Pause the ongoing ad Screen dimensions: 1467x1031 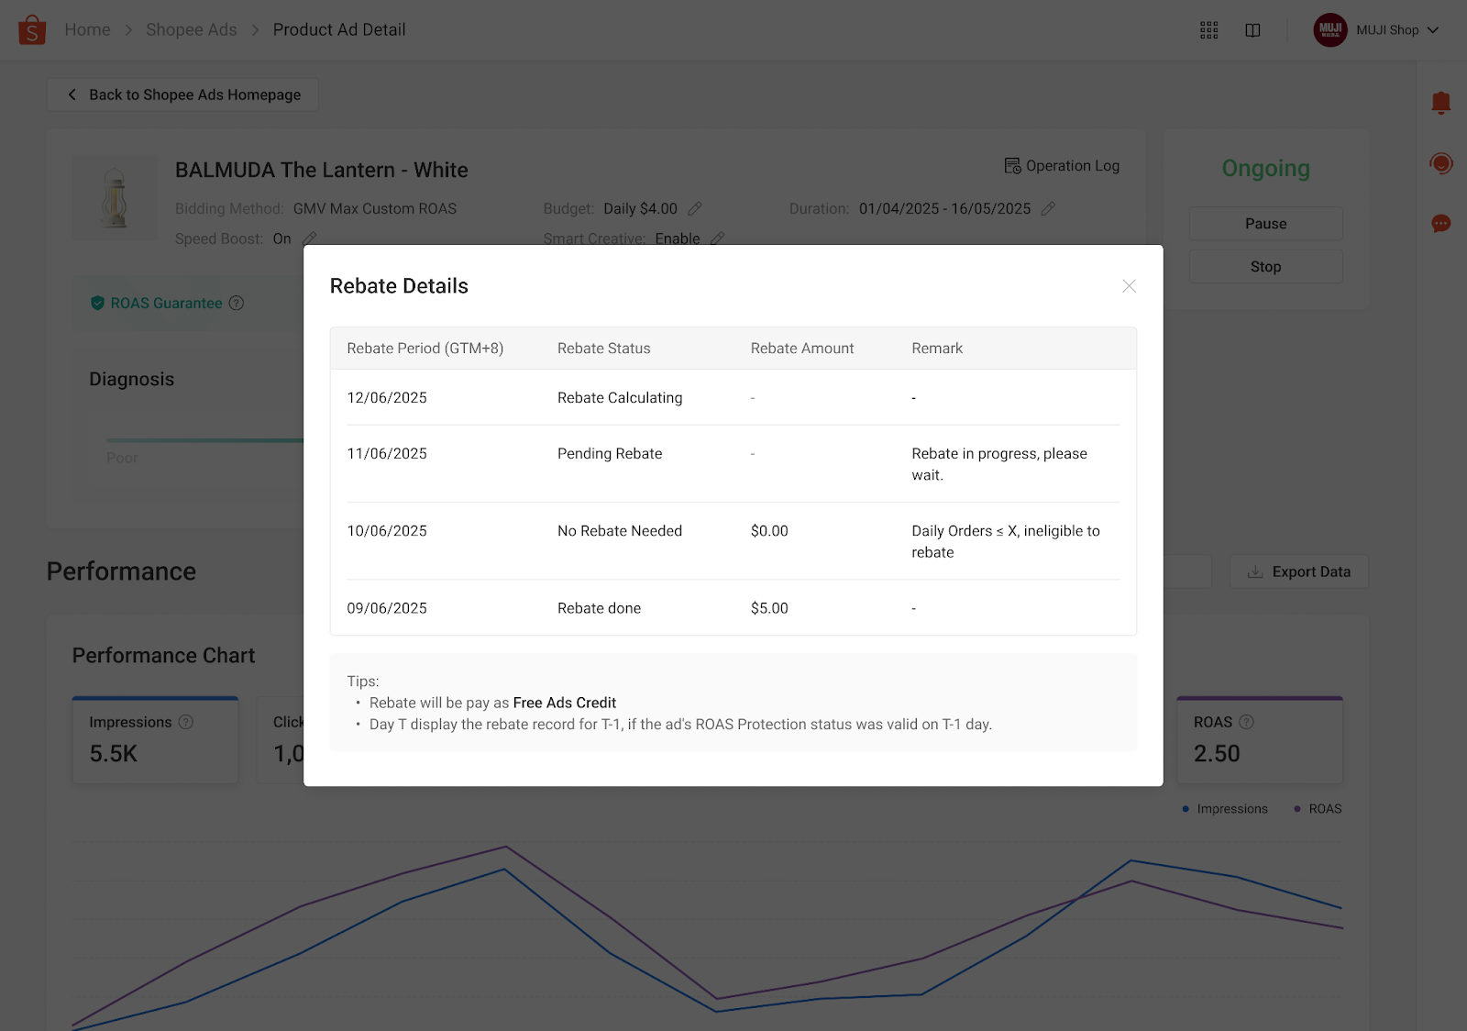point(1265,224)
